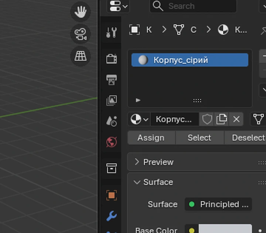Screen dimensions: 266x233
Task: Click the Base Color yellow socket dot
Action: point(192,230)
